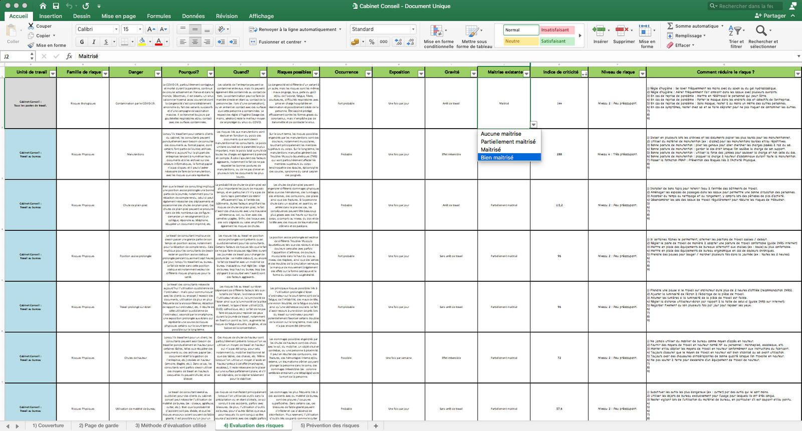Click the Undo arrow icon

pos(69,6)
